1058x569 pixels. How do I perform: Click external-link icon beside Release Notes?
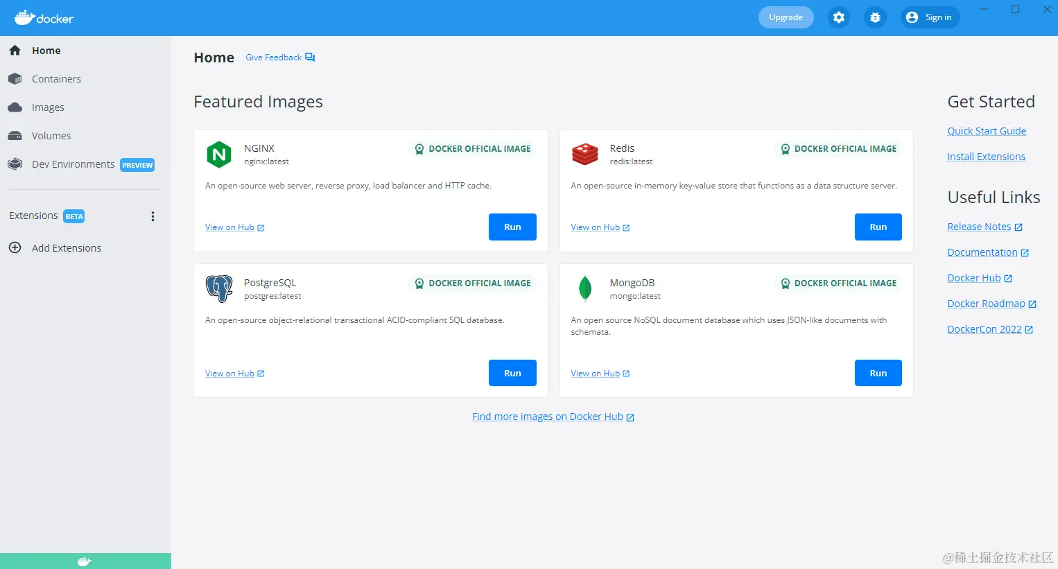tap(1018, 227)
